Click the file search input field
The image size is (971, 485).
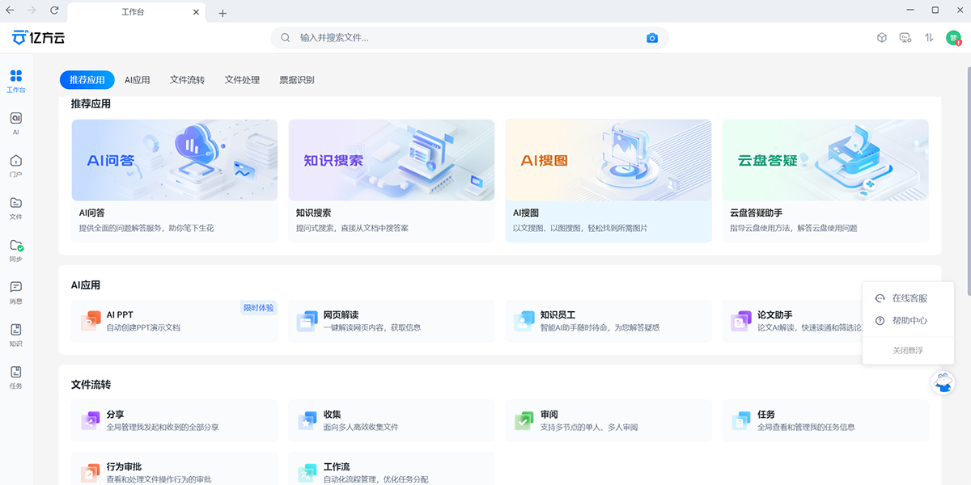pos(445,37)
